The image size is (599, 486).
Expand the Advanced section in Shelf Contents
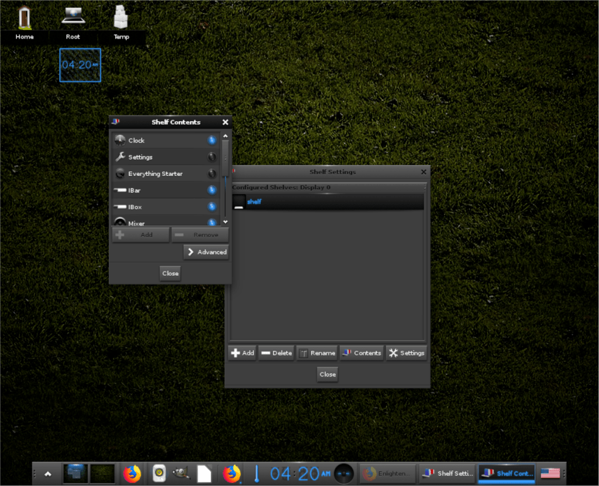[x=206, y=251]
